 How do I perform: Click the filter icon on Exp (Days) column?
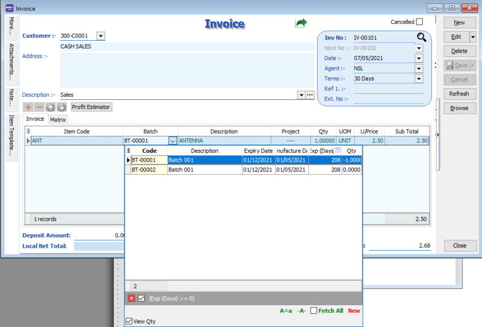pyautogui.click(x=338, y=151)
